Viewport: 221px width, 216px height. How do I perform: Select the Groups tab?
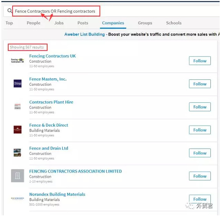coord(145,23)
